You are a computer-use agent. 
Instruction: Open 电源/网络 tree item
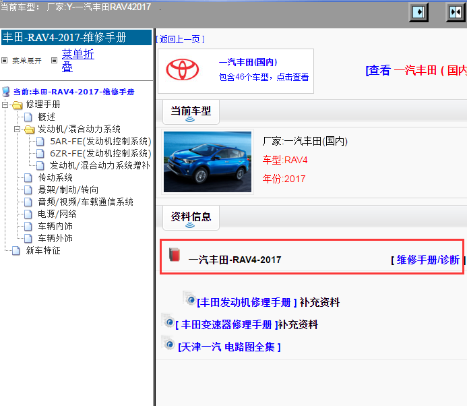(x=57, y=214)
